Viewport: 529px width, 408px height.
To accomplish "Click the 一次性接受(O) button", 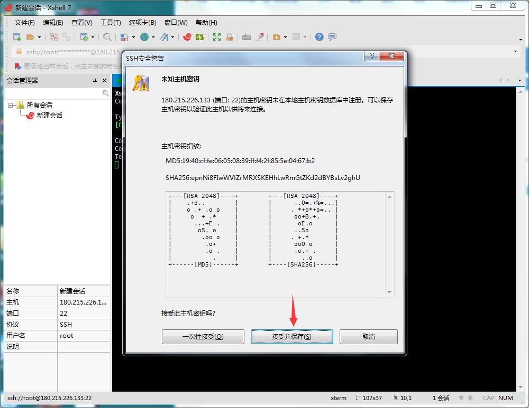I will [x=203, y=337].
